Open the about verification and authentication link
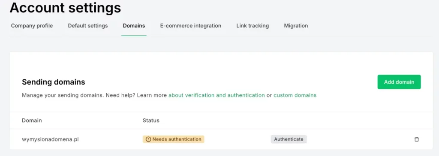Screen dimensions: 439x156 (x=216, y=95)
